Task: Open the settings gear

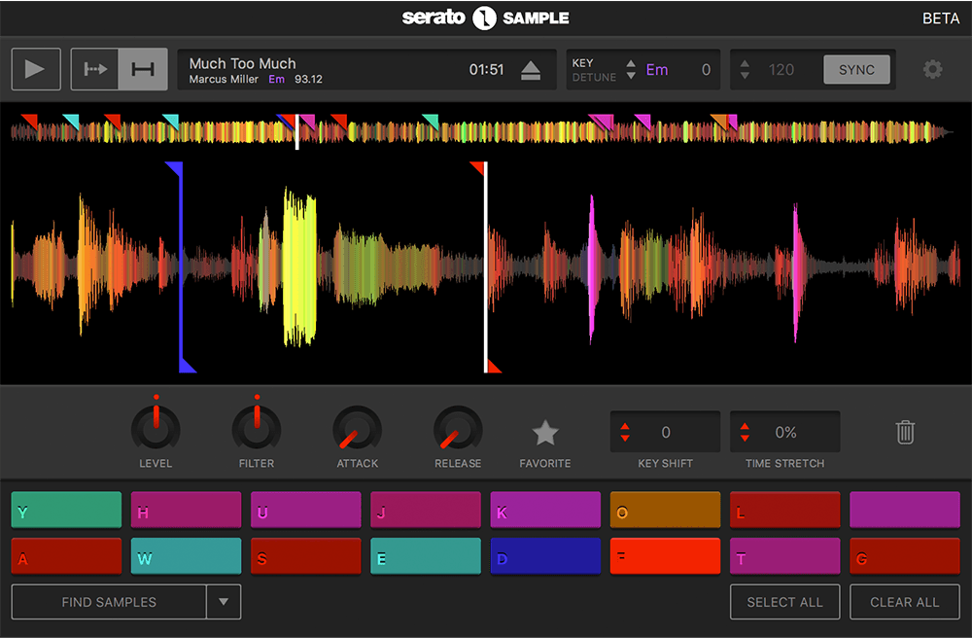Action: [931, 69]
